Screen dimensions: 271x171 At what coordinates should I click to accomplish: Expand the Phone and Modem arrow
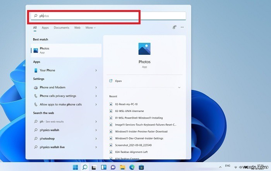point(96,87)
